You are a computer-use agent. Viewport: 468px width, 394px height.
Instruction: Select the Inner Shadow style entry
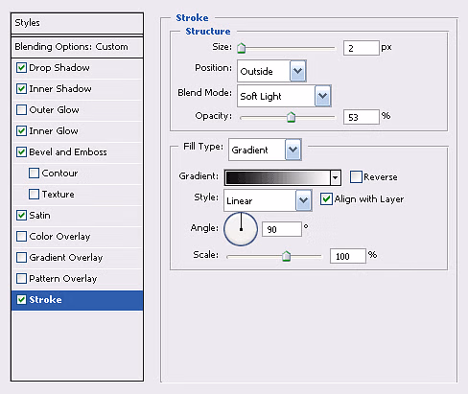(60, 89)
